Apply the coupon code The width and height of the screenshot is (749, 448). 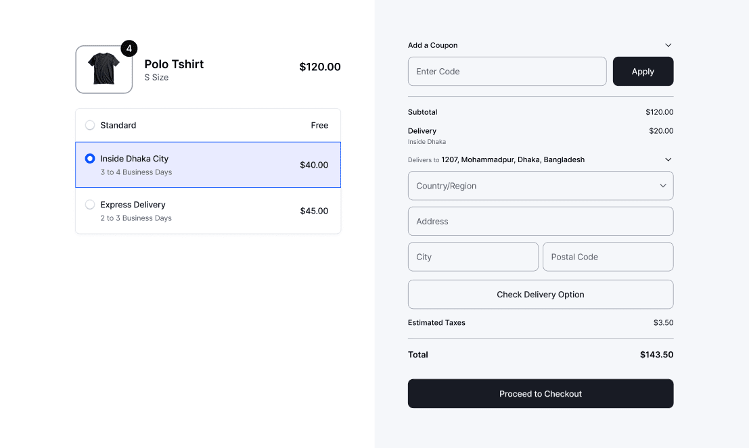tap(643, 72)
